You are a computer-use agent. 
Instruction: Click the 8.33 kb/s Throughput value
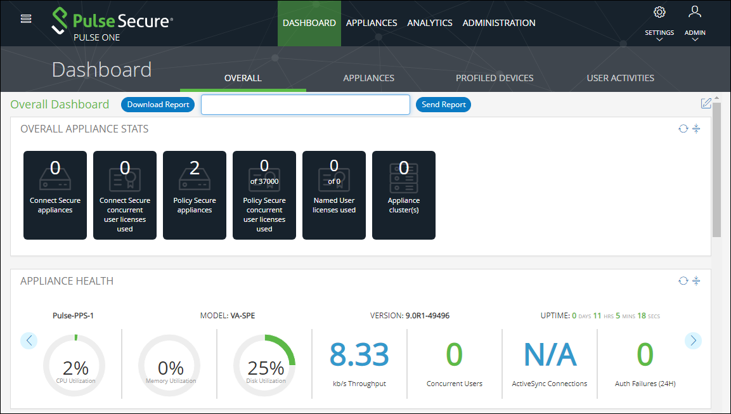pos(359,355)
